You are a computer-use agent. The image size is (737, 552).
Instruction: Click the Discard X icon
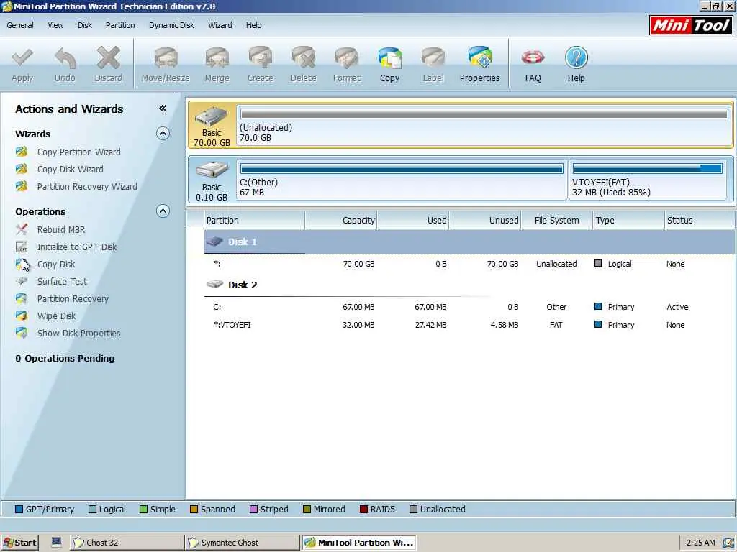pos(109,58)
